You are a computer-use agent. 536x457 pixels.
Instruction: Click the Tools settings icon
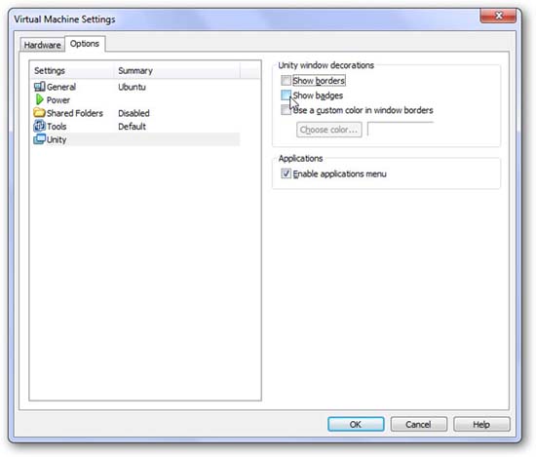click(39, 126)
